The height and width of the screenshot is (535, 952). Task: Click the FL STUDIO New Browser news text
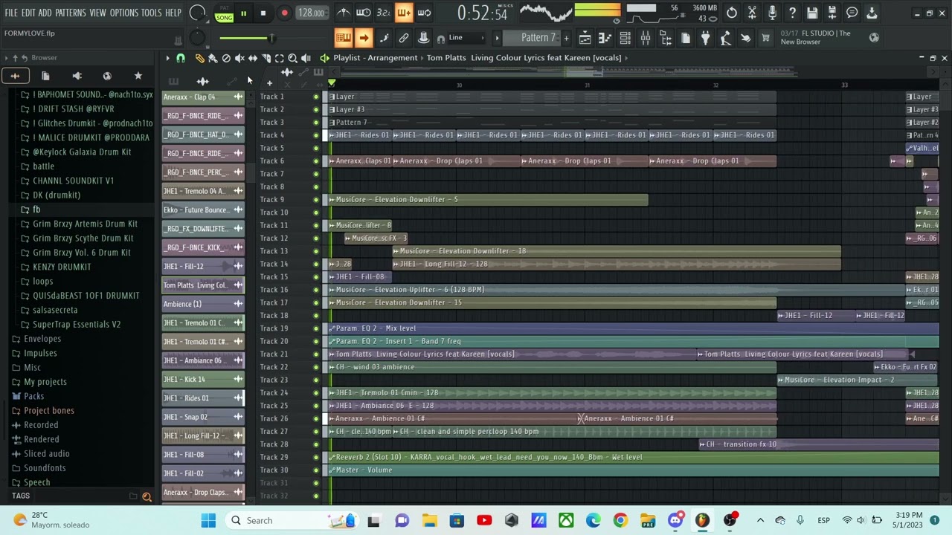click(816, 38)
